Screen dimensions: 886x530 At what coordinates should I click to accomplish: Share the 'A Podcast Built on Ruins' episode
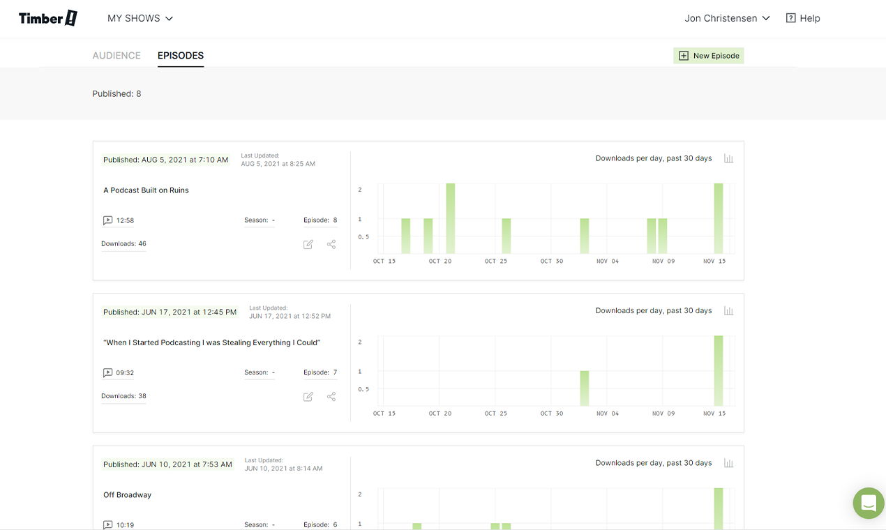click(331, 244)
